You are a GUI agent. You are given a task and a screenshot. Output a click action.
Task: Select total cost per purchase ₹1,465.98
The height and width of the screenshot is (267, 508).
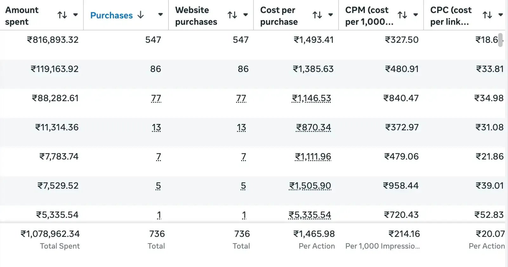[x=314, y=234]
